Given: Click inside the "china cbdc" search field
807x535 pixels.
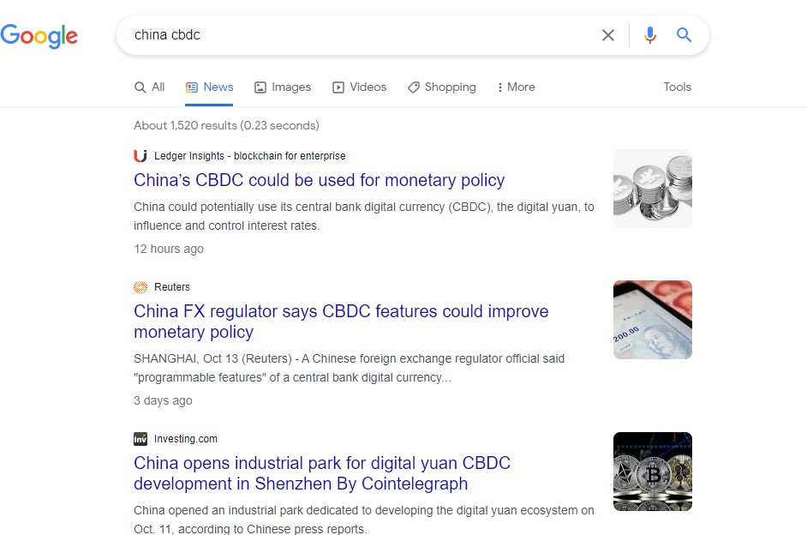Looking at the screenshot, I should click(x=360, y=35).
